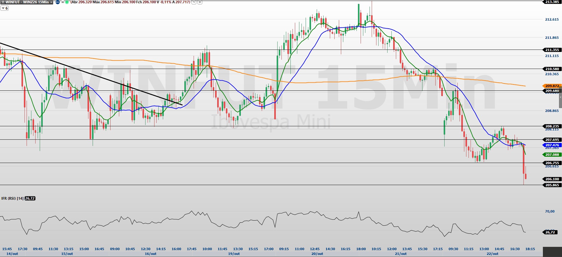Image resolution: width=562 pixels, height=257 pixels.
Task: Click the 212.615 price scale label
Action: (552, 19)
